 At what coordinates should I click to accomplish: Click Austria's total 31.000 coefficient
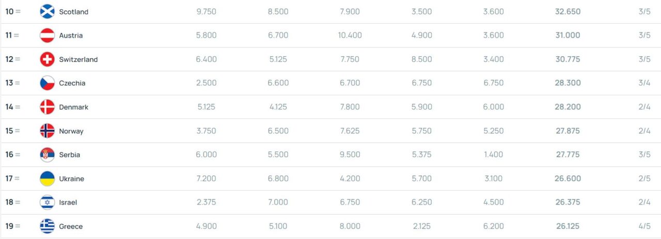pyautogui.click(x=568, y=36)
